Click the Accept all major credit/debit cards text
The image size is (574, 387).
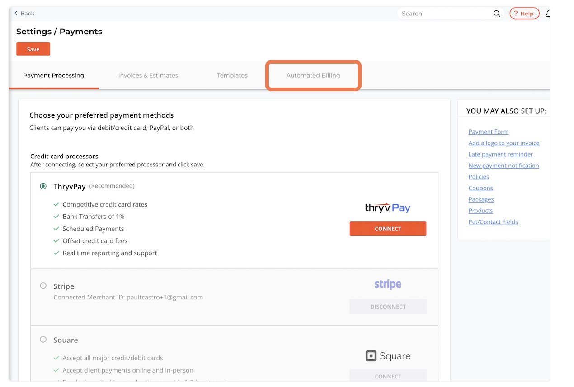coord(113,358)
